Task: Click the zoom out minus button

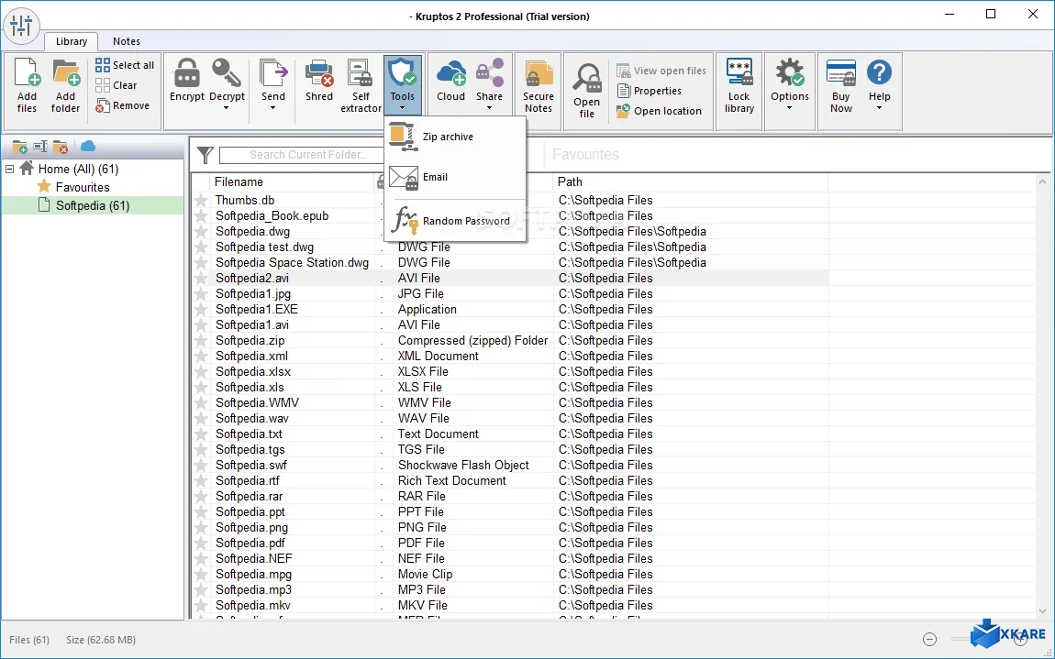Action: coord(929,640)
